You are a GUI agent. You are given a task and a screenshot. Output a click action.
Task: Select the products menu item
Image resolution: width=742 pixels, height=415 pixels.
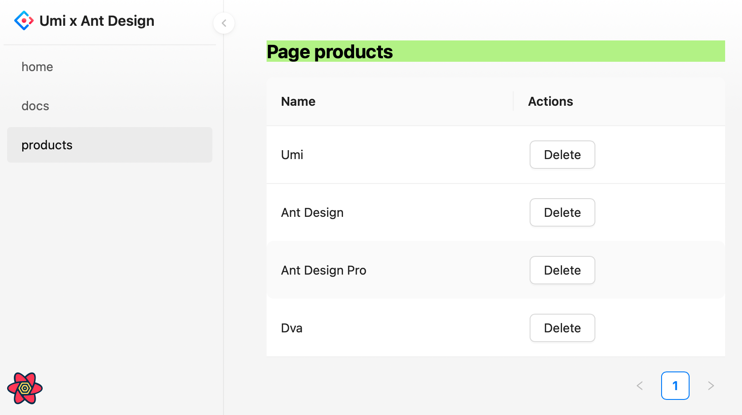(47, 145)
